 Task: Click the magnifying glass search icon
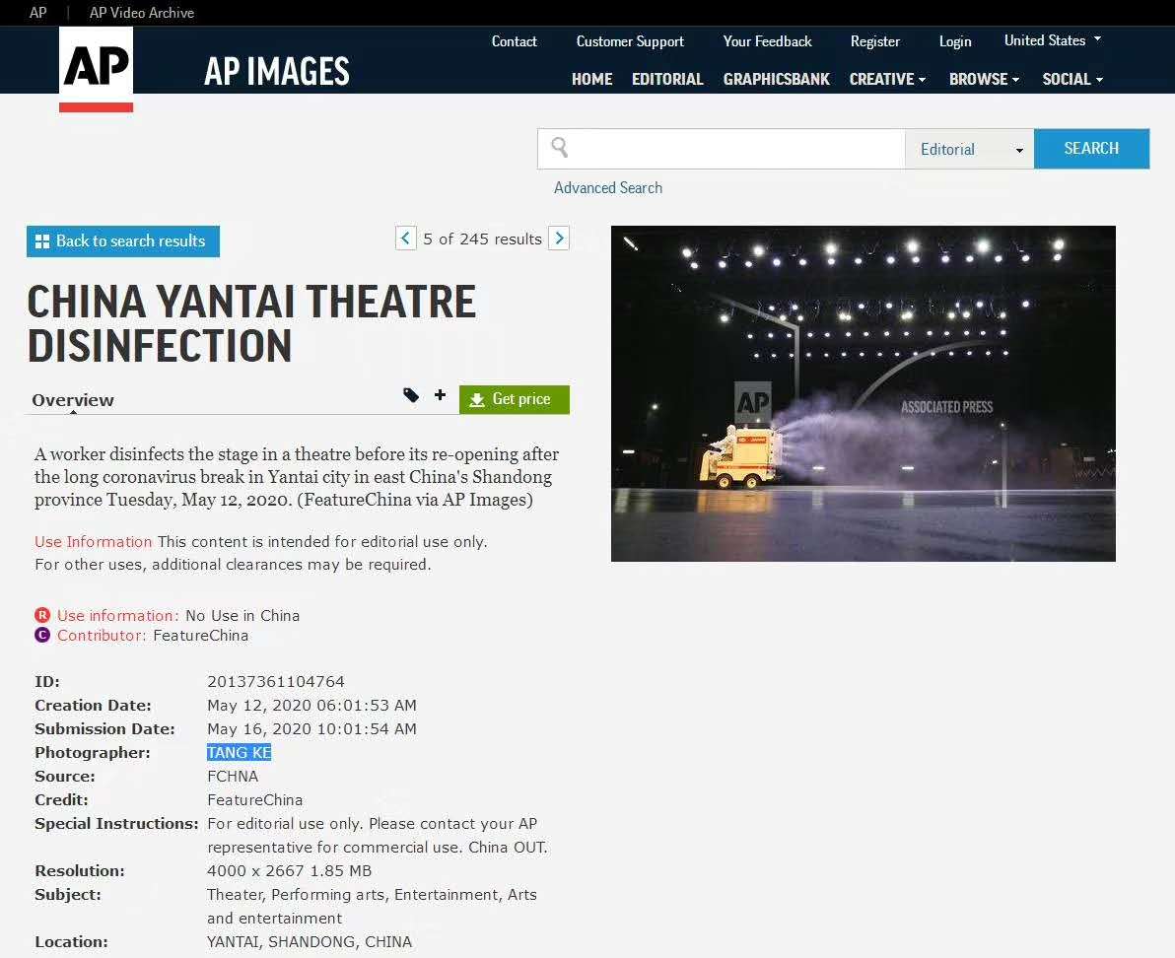point(560,148)
